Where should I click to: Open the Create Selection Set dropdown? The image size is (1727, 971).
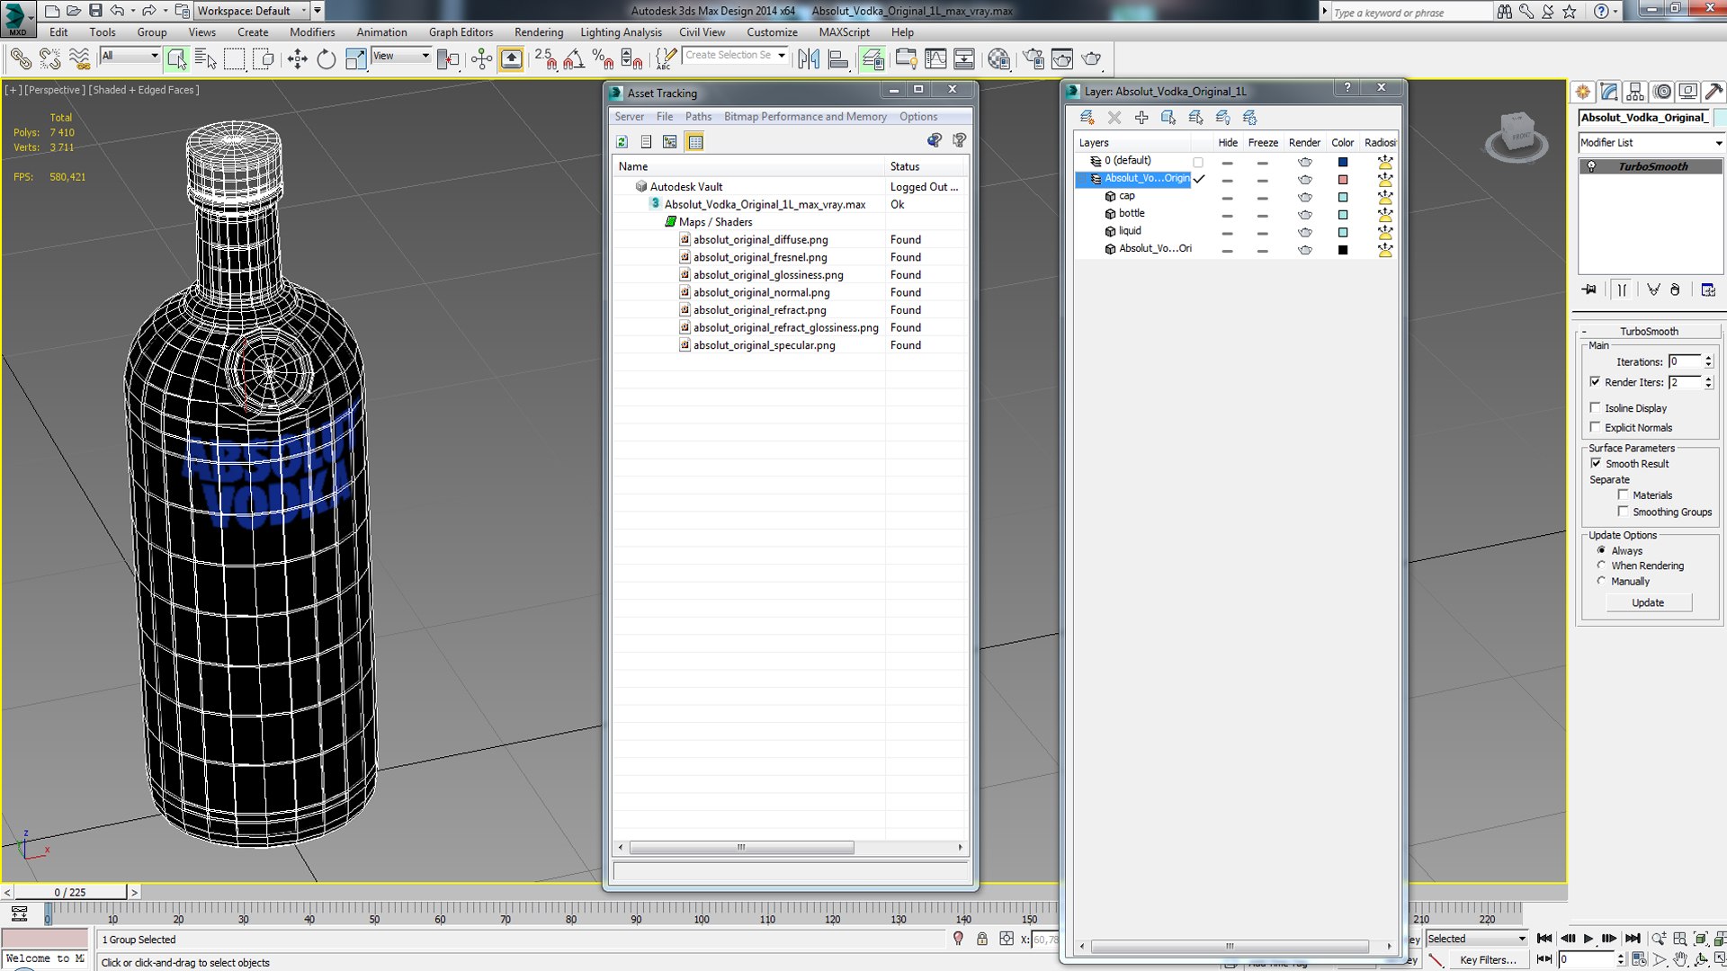point(735,56)
